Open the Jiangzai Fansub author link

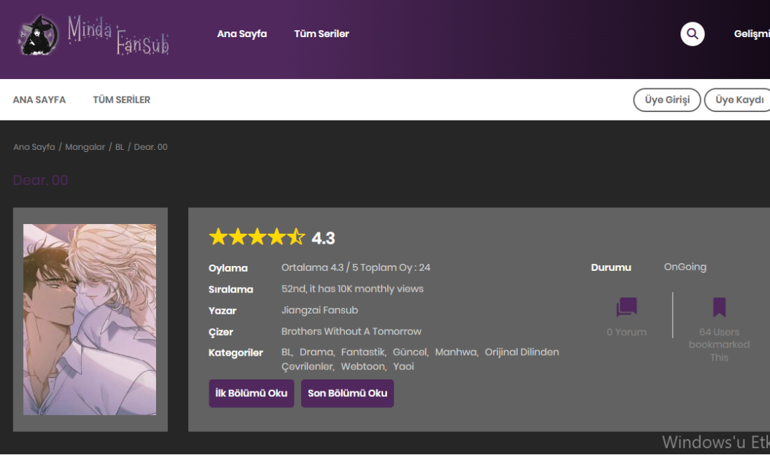tap(319, 310)
